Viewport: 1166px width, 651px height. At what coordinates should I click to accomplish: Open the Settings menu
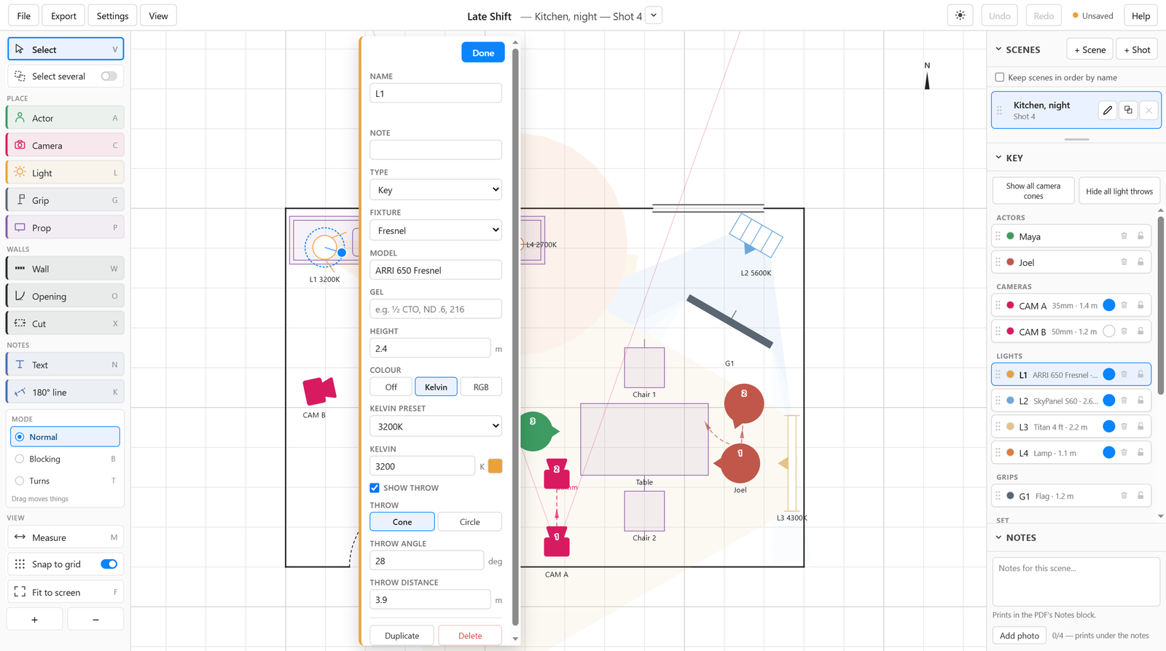[x=112, y=15]
